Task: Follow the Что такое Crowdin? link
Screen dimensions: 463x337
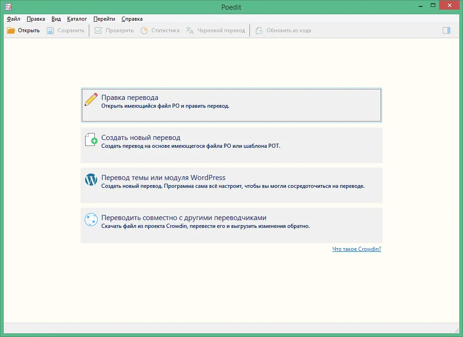Action: pyautogui.click(x=357, y=249)
